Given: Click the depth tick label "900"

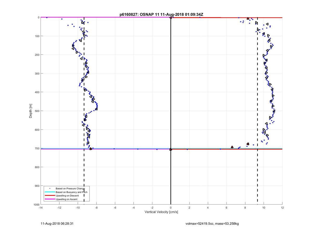Looking at the screenshot, I should [x=37, y=186].
